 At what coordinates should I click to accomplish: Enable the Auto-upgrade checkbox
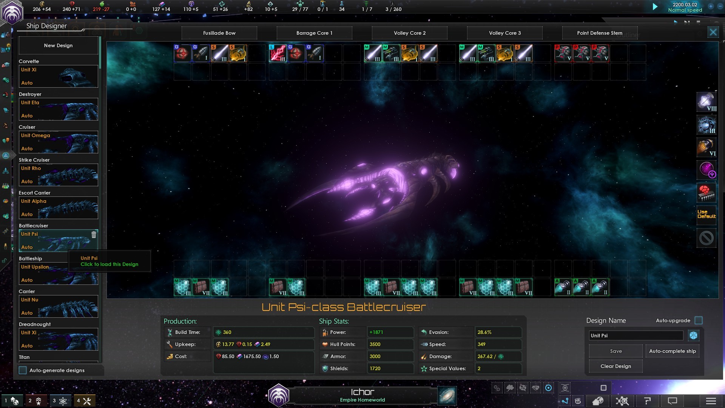click(x=699, y=320)
